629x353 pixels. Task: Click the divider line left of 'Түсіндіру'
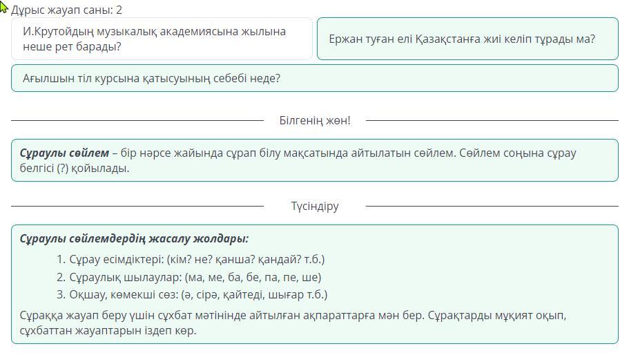pyautogui.click(x=137, y=206)
